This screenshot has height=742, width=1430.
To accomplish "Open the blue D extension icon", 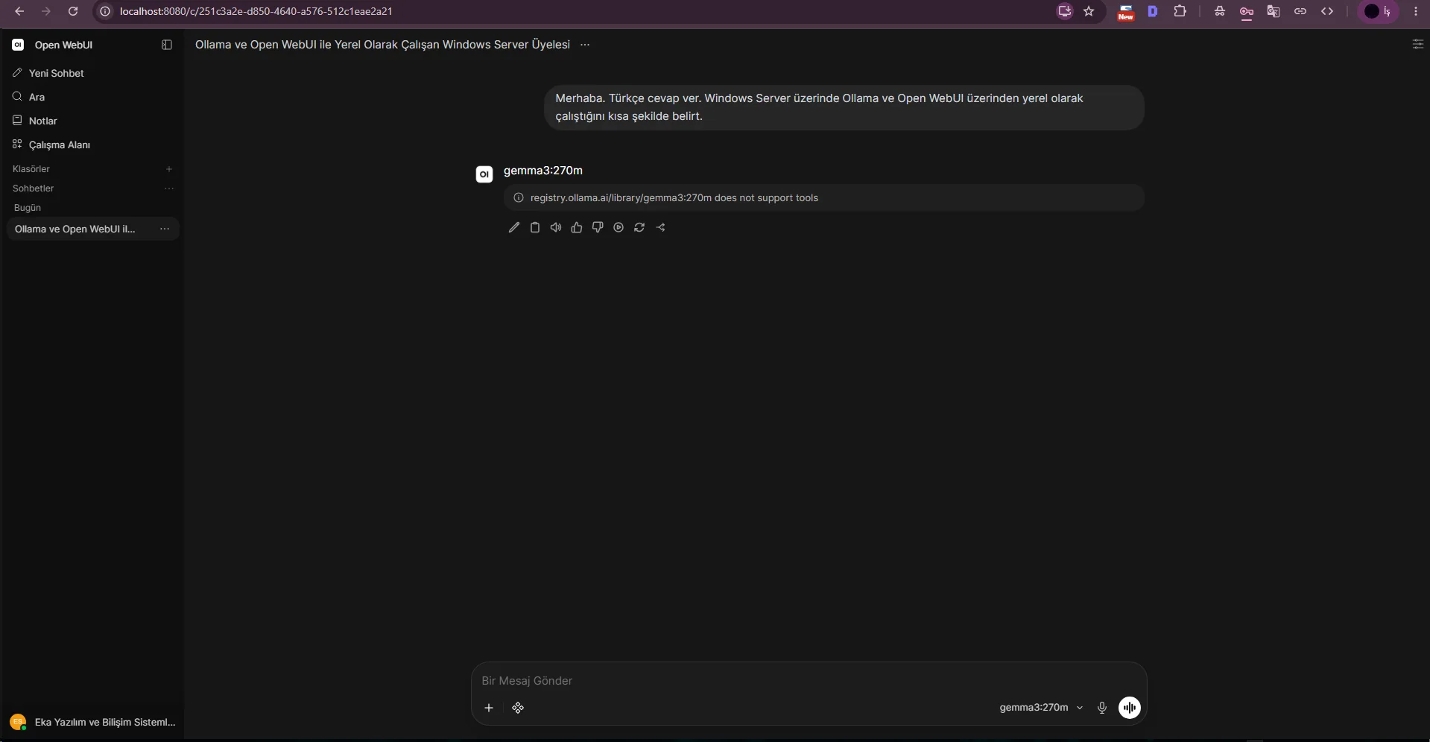I will [x=1153, y=11].
